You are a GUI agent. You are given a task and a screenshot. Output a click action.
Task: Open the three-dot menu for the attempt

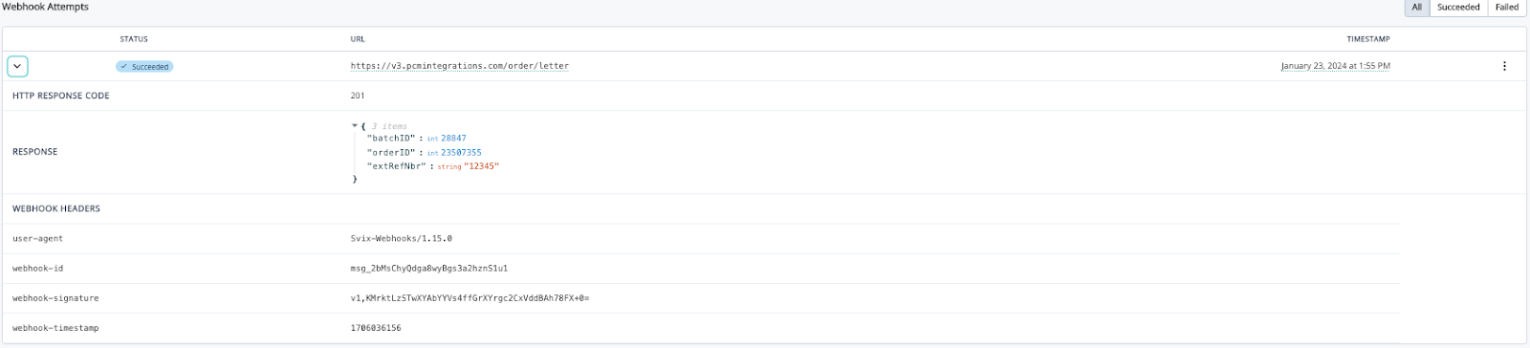[x=1504, y=66]
